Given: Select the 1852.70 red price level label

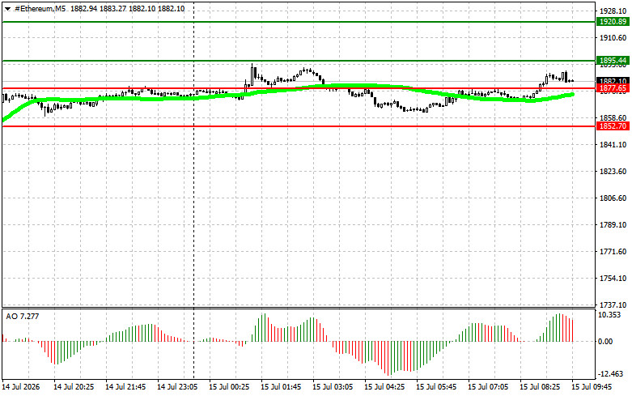Looking at the screenshot, I should pyautogui.click(x=613, y=126).
